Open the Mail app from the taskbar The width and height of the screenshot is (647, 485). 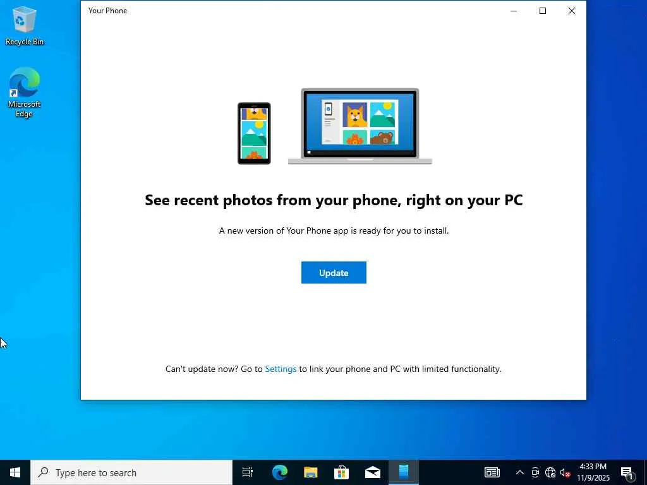(373, 472)
